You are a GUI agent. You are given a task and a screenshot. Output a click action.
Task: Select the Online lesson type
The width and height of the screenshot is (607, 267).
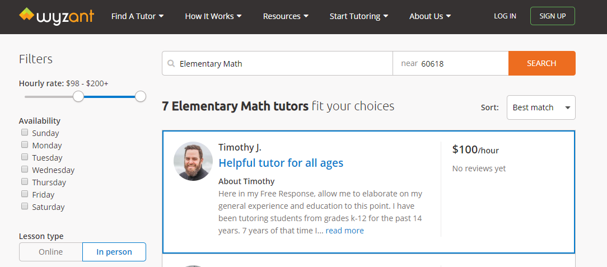(51, 252)
